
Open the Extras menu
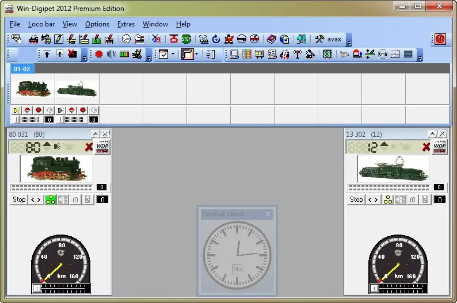pyautogui.click(x=126, y=24)
